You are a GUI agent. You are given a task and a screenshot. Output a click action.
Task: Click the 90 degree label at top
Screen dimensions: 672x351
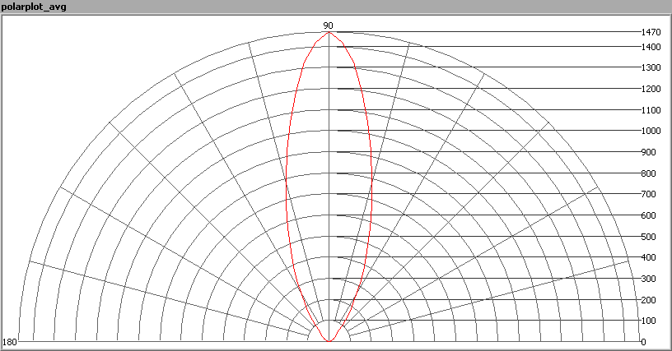[x=328, y=25]
